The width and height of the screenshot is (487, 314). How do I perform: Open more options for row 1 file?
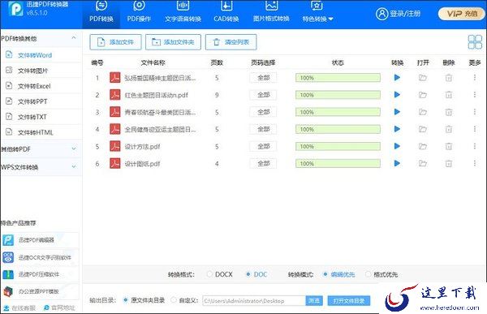[x=475, y=78]
